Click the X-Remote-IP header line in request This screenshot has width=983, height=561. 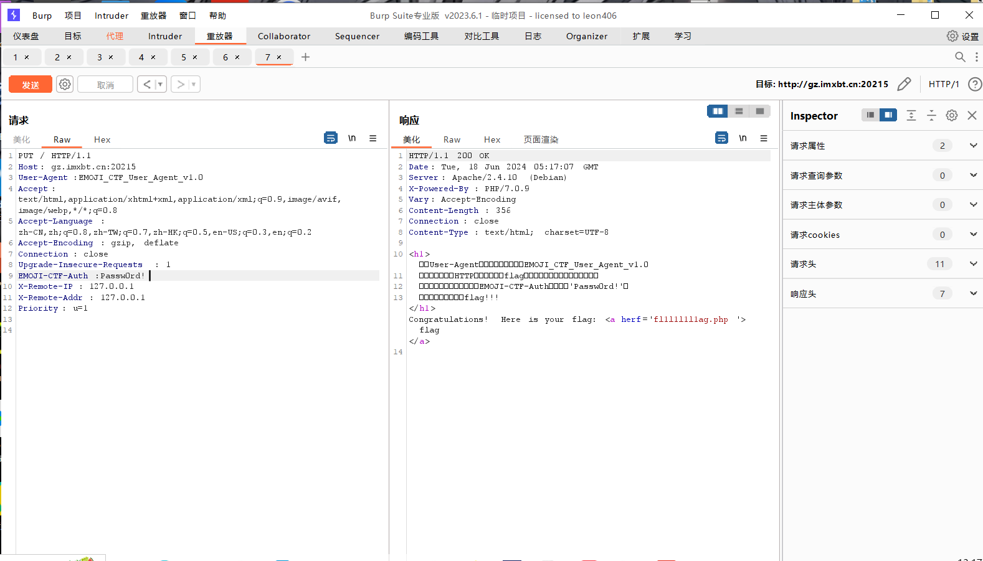(76, 286)
